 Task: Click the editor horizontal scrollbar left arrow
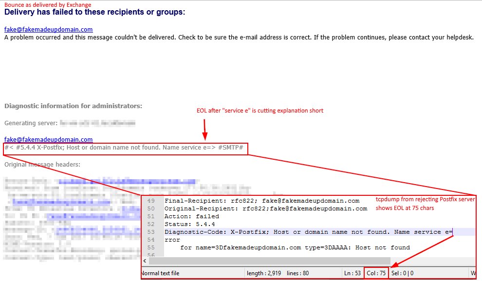145,261
